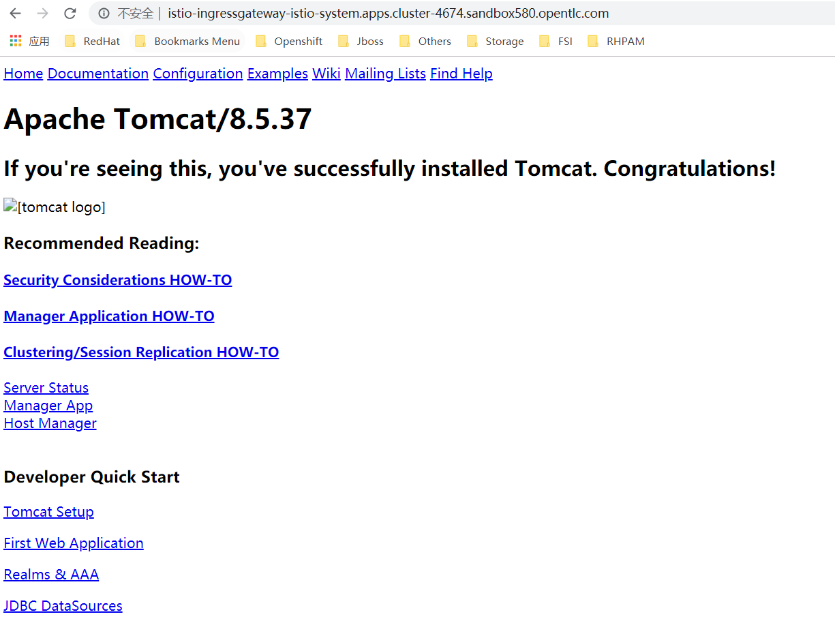Launch the Manager App link
Image resolution: width=835 pixels, height=623 pixels.
point(48,406)
